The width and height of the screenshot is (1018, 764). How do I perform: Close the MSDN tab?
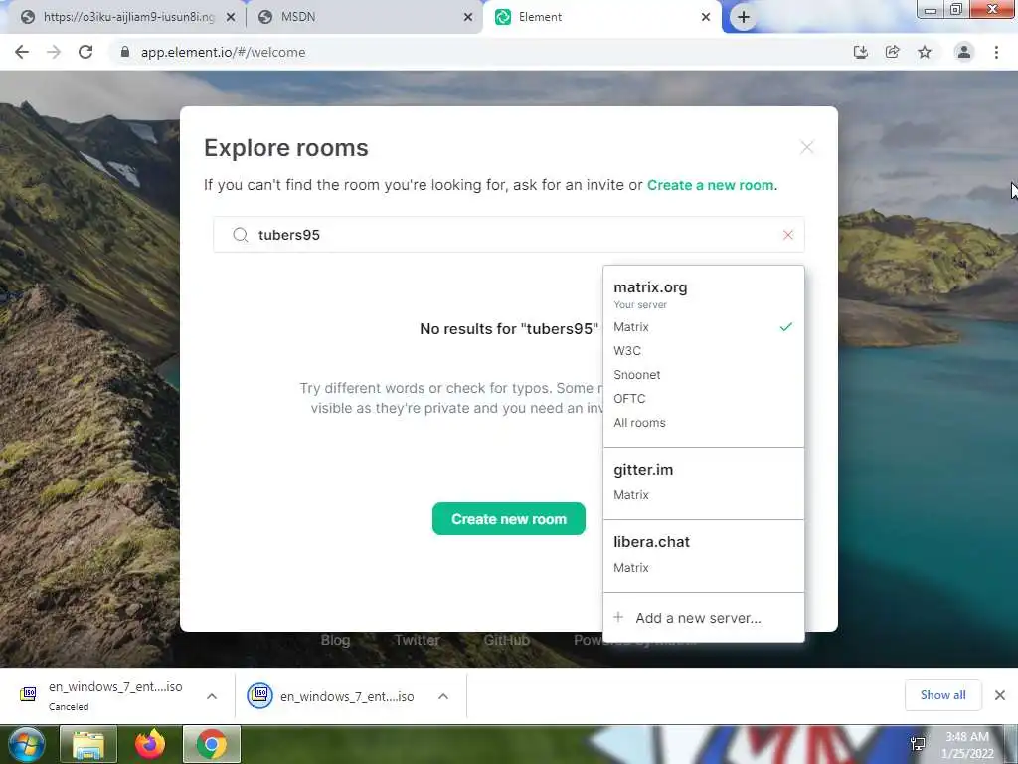[x=468, y=17]
